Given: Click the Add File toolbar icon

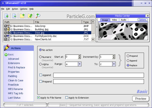Looking at the screenshot, I should click(x=6, y=16).
